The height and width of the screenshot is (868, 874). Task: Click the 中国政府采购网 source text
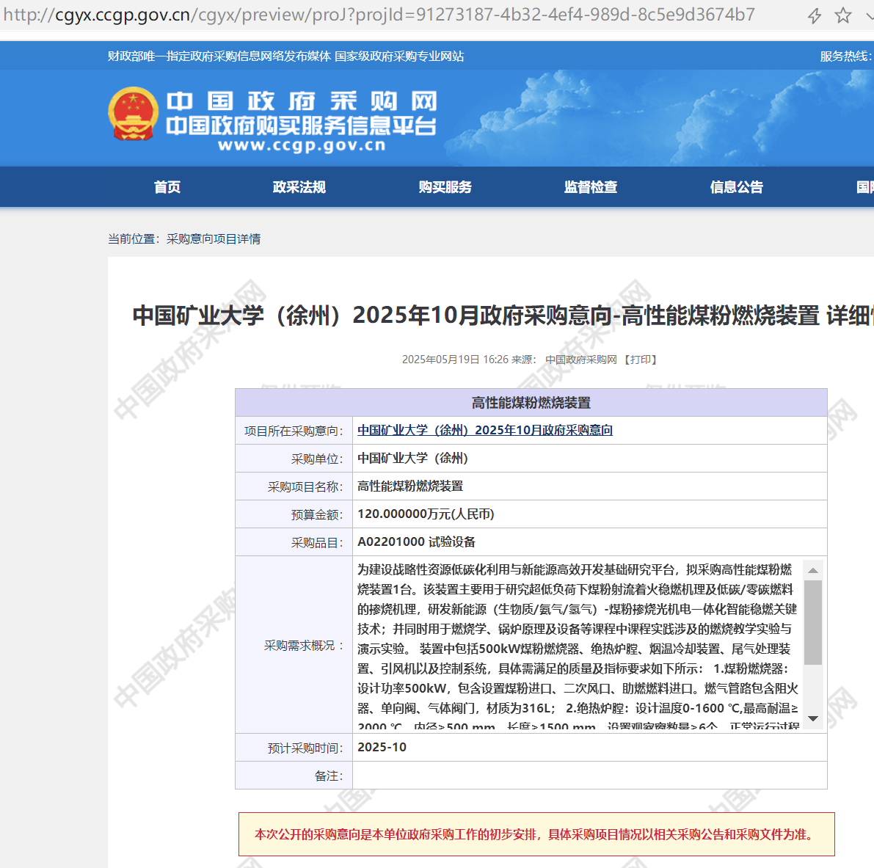click(x=580, y=360)
